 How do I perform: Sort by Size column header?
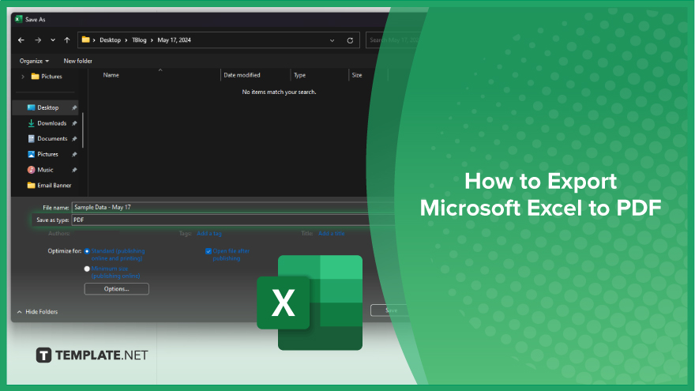(357, 75)
